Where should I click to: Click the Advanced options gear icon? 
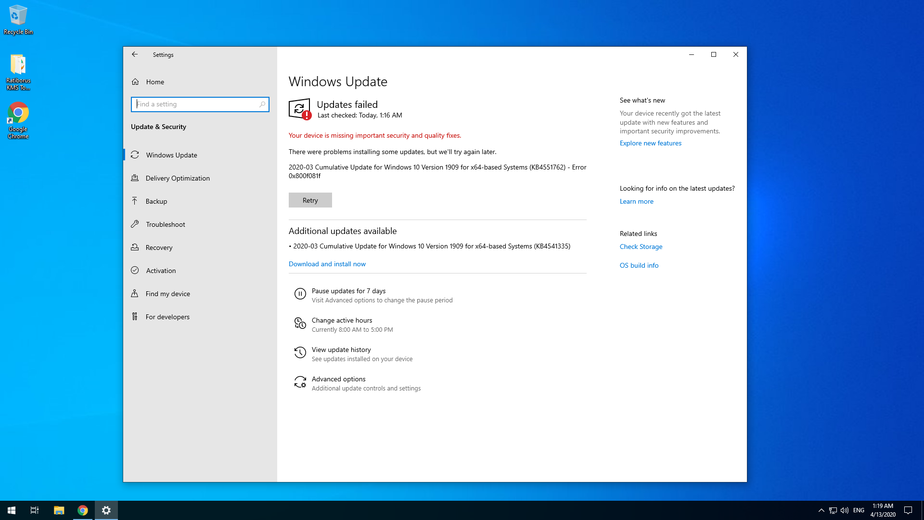pyautogui.click(x=300, y=382)
